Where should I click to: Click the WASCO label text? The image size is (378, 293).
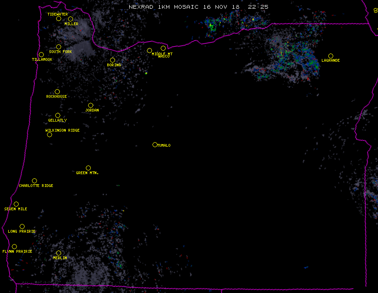[x=163, y=57]
